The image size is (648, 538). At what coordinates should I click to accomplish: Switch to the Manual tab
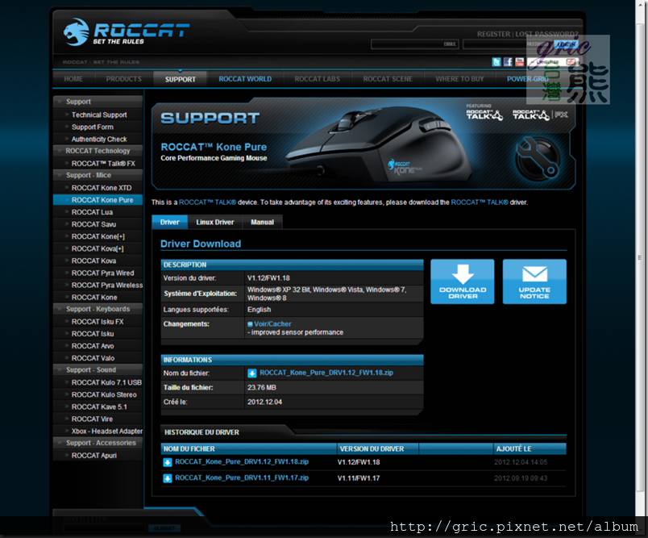point(263,222)
